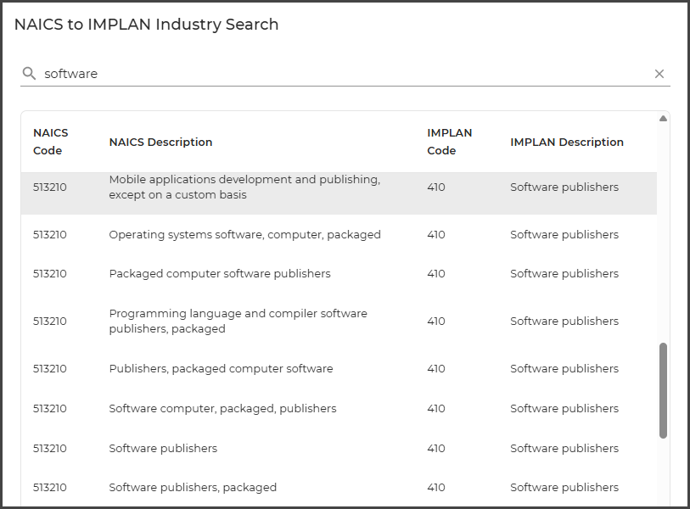
Task: Click into the 'software' search input field
Action: [345, 74]
